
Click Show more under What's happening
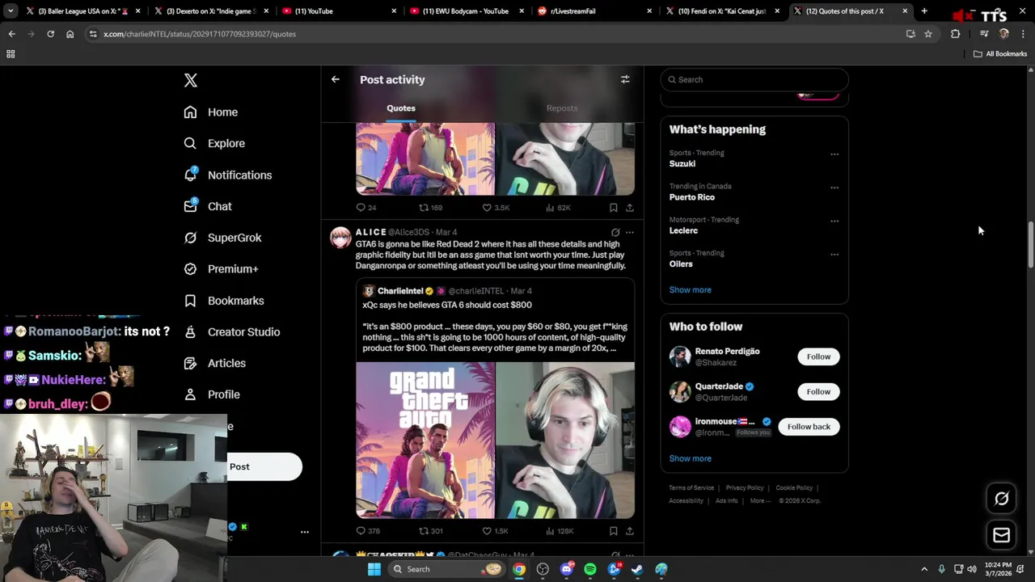[x=690, y=289]
